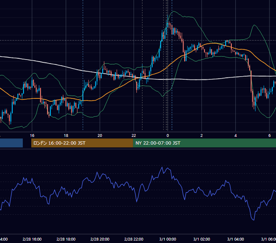Select the 2/28 20:00 date label
The image size is (276, 243).
[100, 239]
